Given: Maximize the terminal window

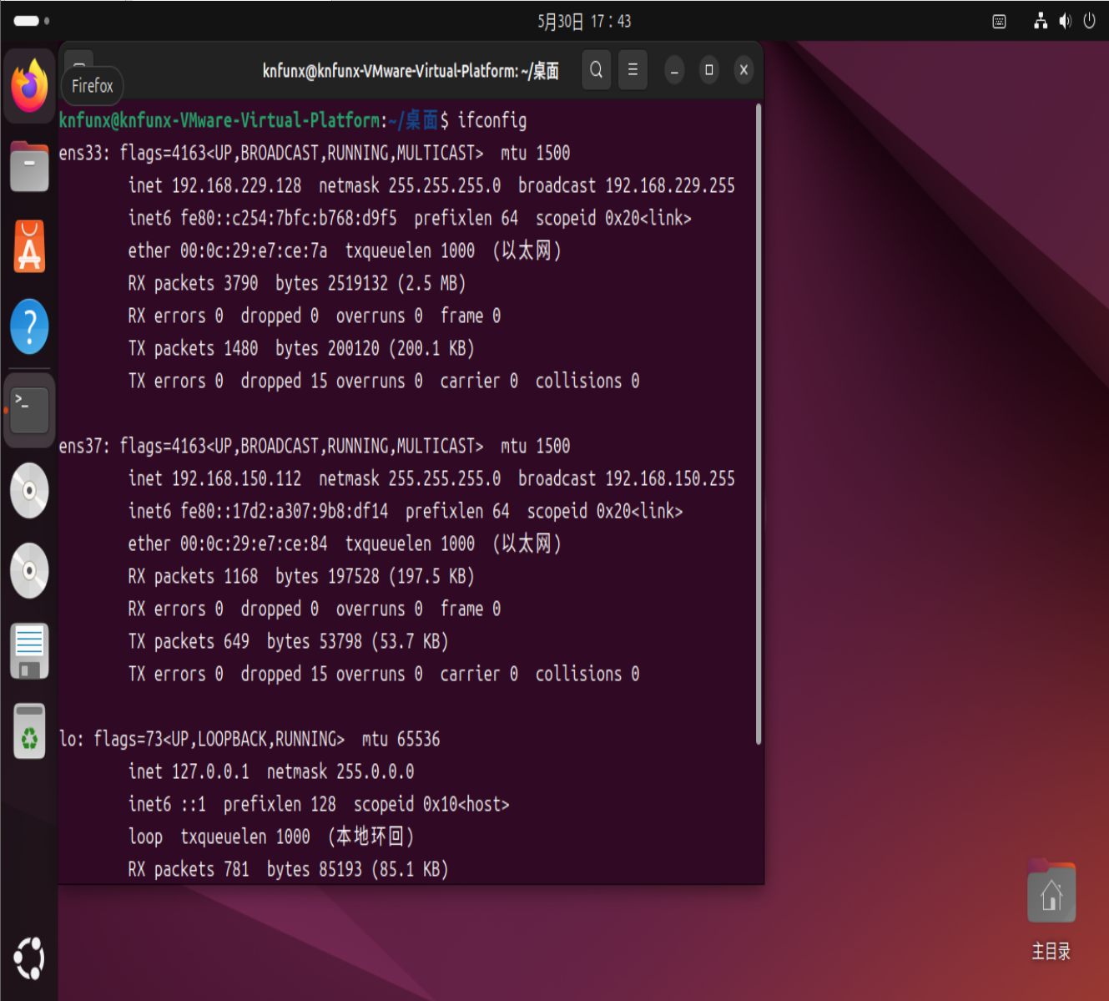Looking at the screenshot, I should pyautogui.click(x=709, y=70).
